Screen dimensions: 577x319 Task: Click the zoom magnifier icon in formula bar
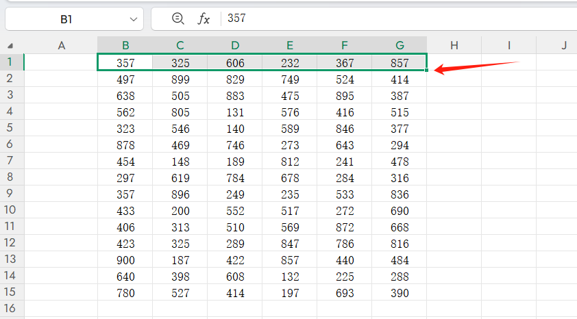(x=178, y=18)
